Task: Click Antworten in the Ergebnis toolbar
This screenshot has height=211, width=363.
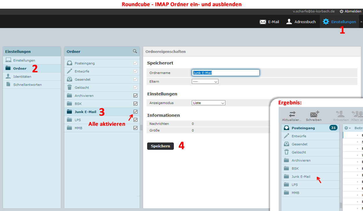Action: tap(341, 116)
